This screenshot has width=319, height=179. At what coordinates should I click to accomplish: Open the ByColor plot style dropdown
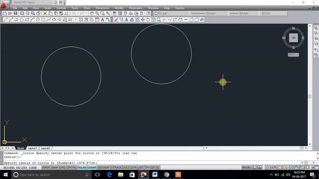[x=274, y=13]
